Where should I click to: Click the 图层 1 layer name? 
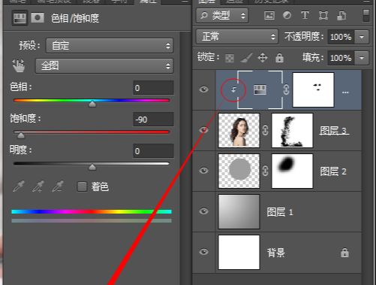pyautogui.click(x=280, y=212)
